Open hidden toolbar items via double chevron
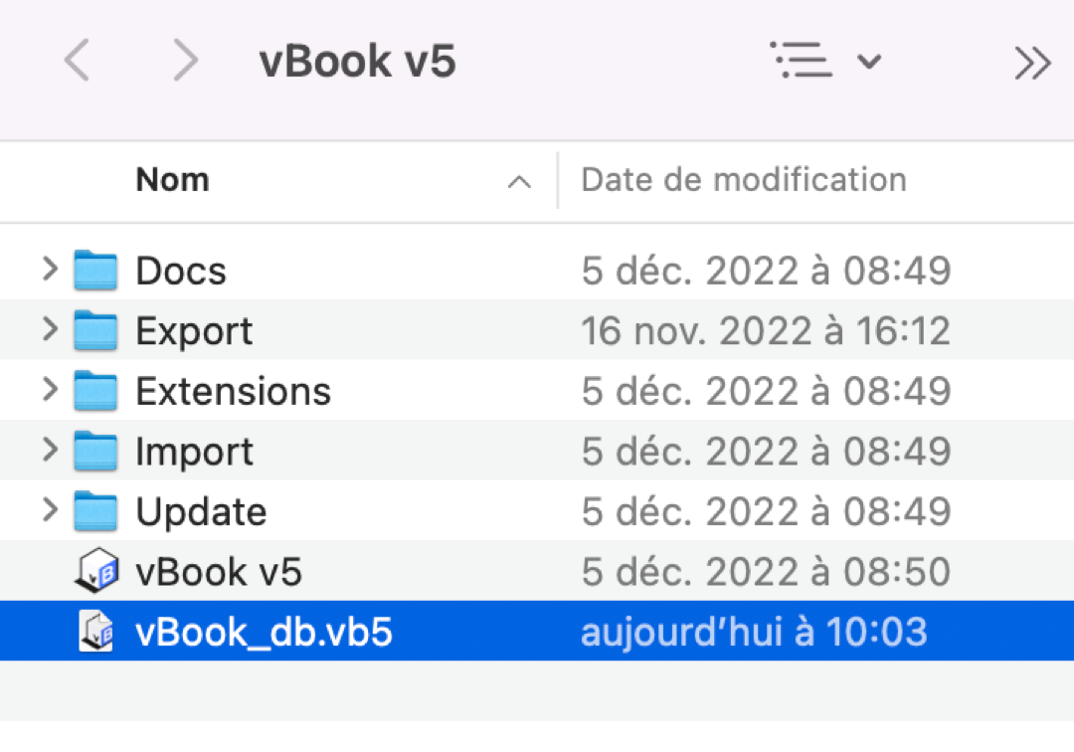Viewport: 1074px width, 752px height. coord(1031,60)
